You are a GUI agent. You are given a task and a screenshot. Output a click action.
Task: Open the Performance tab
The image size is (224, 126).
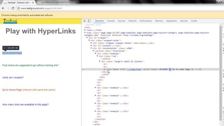[x=146, y=21]
